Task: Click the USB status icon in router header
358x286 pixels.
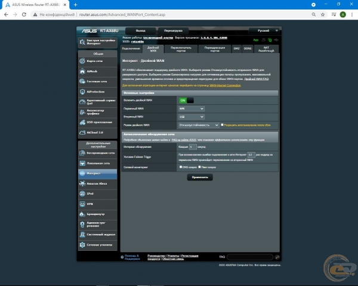Action: tap(276, 40)
